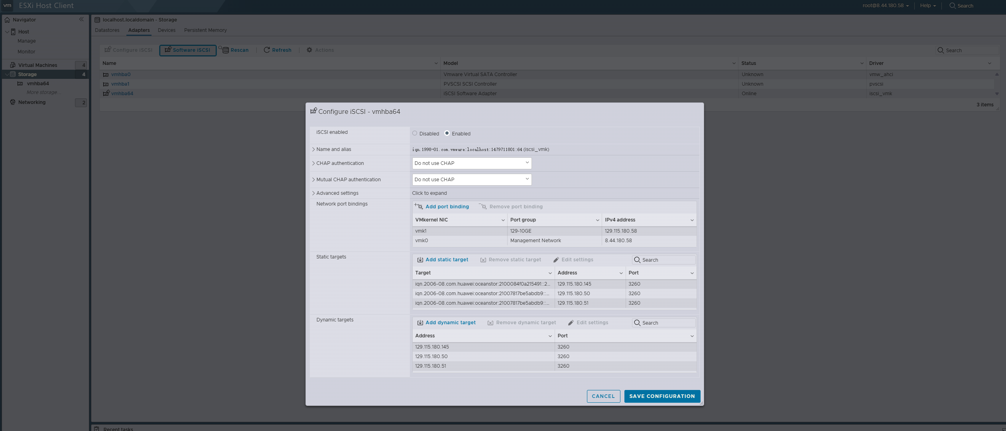
Task: Collapse the Storage tree node in Navigator
Action: (x=7, y=74)
